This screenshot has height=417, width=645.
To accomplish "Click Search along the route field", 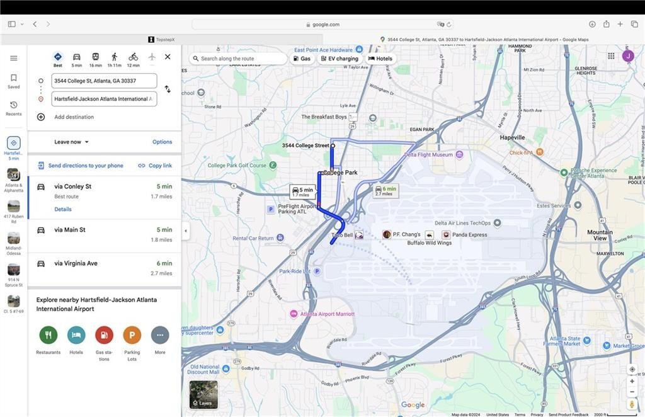I will 239,59.
